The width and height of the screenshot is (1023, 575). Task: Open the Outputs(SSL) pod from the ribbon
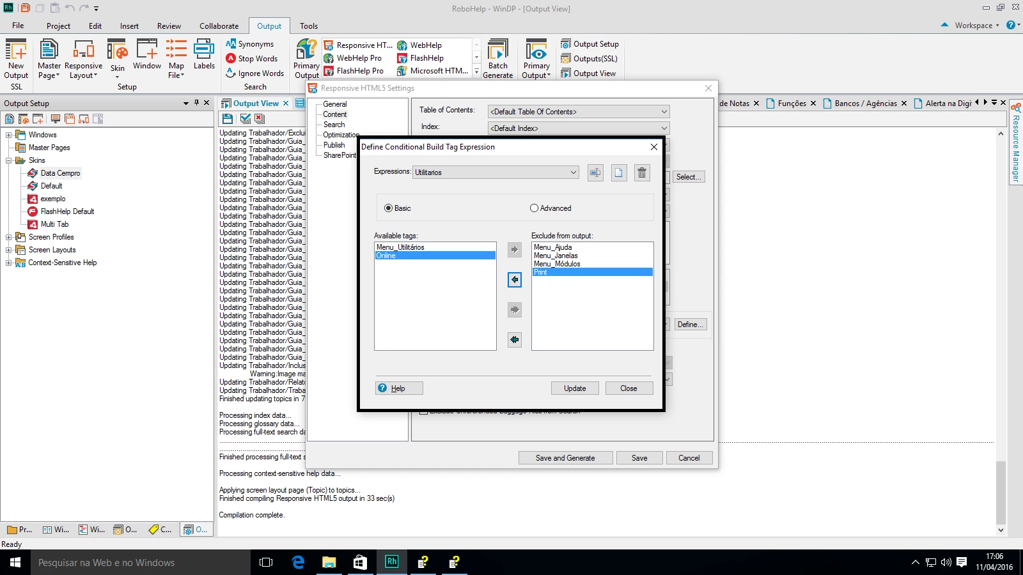click(589, 59)
